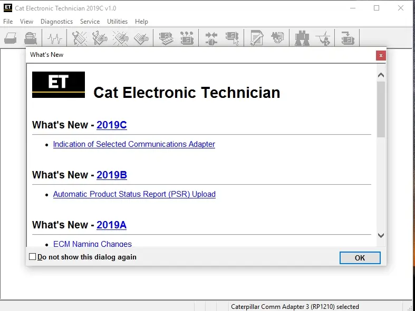Enable 'Do not show this dialog again'
The width and height of the screenshot is (415, 311).
[x=33, y=257]
